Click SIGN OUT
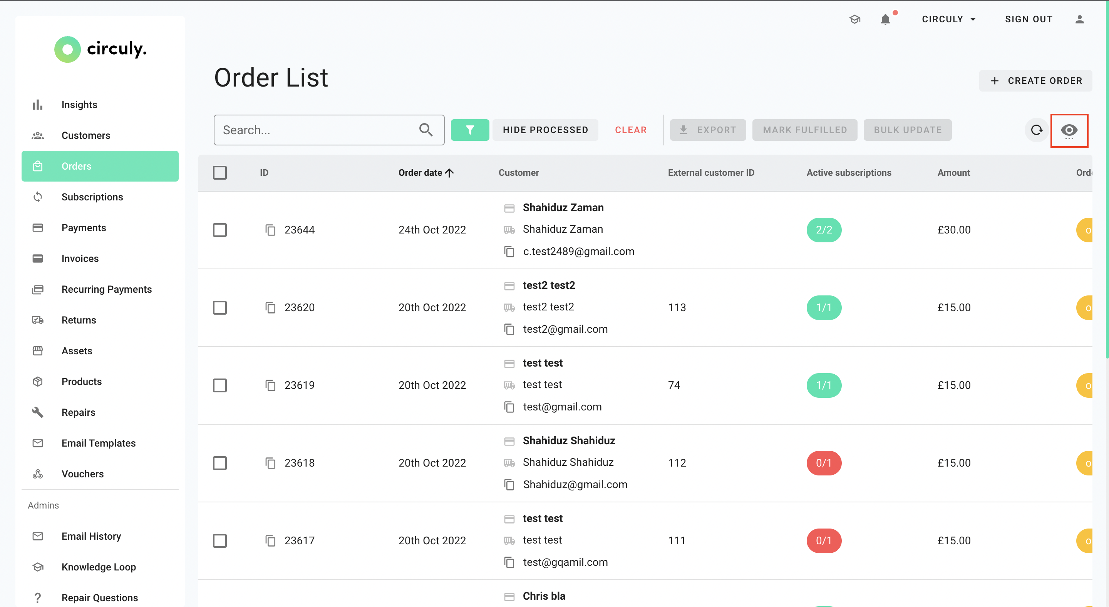Screen dimensions: 1109x607 click(x=1029, y=19)
